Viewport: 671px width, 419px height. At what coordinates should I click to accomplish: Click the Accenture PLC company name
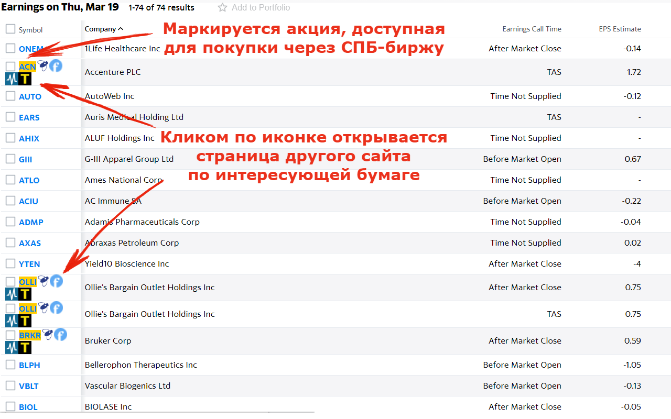tap(113, 72)
